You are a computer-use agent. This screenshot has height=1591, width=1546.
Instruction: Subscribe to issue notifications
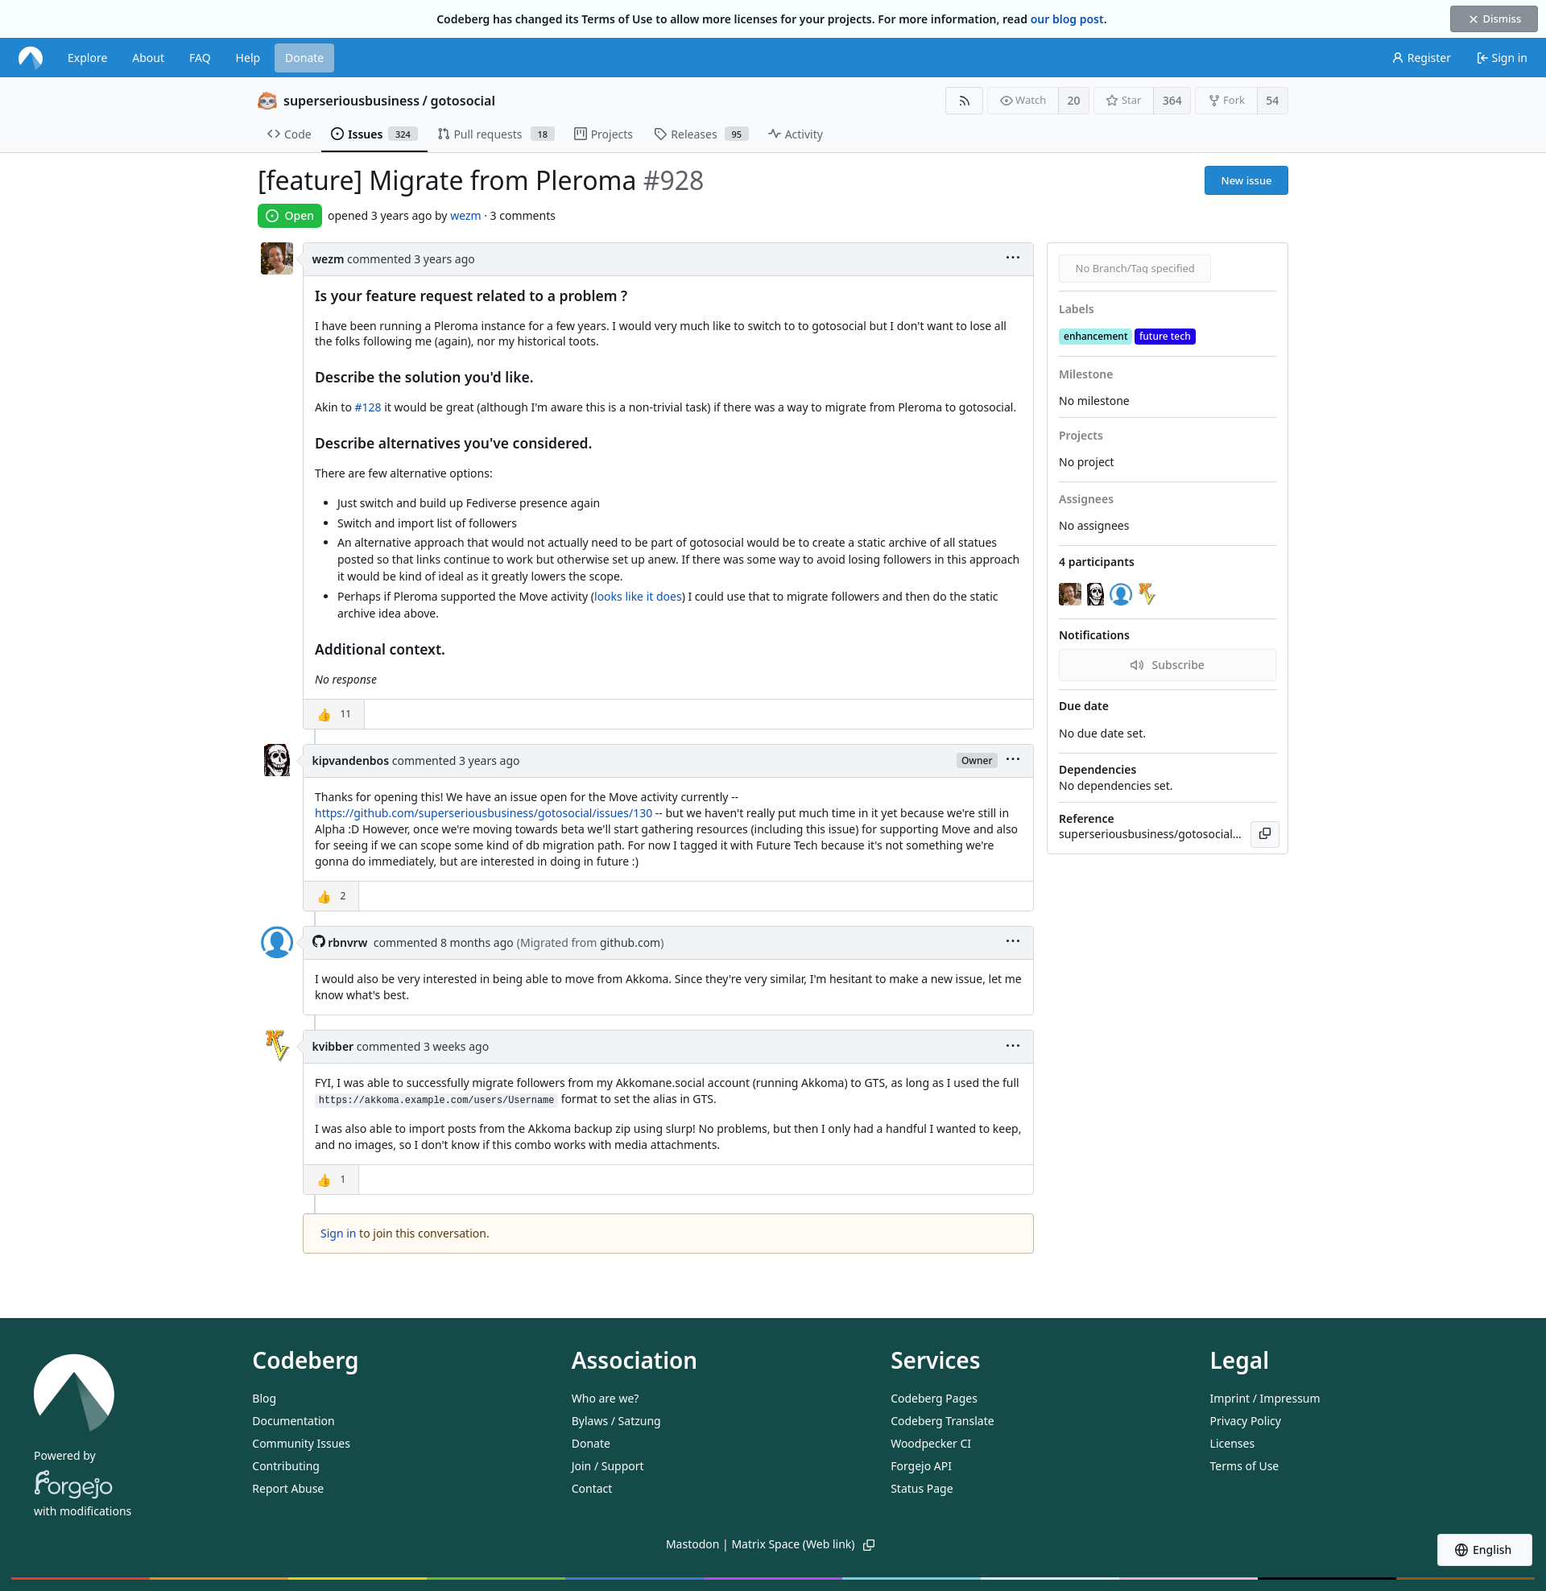[1166, 665]
